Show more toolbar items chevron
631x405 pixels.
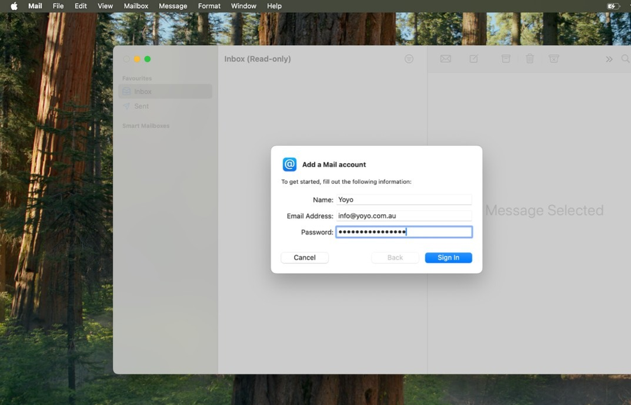pyautogui.click(x=609, y=59)
